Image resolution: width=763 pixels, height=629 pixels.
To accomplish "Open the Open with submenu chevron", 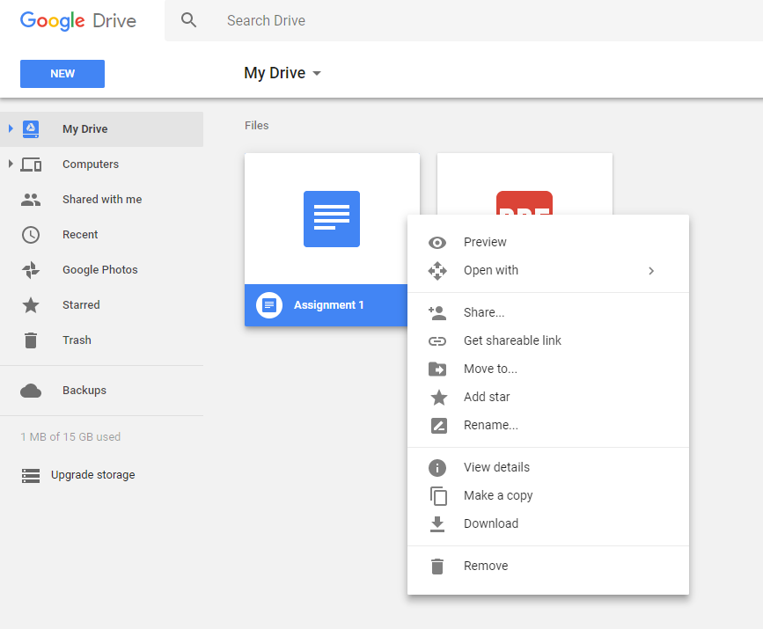I will pyautogui.click(x=651, y=271).
